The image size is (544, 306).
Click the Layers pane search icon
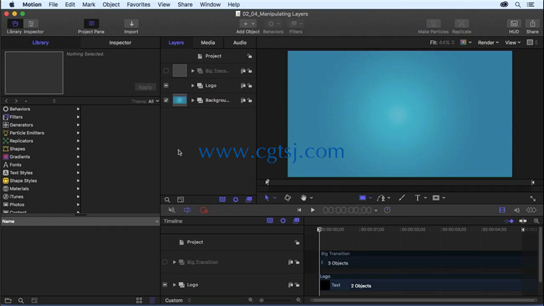pos(167,200)
